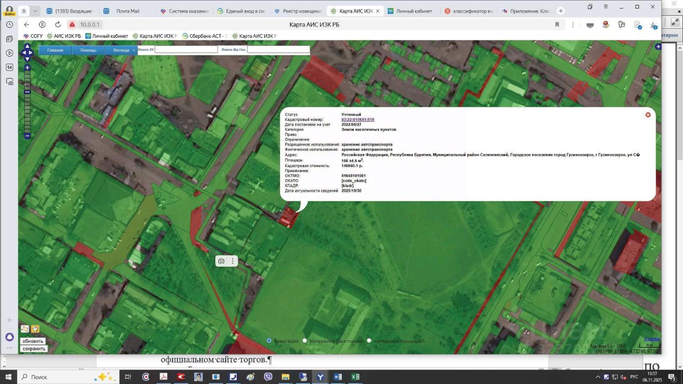The image size is (683, 384).
Task: Open the sidebar video player icon
Action: click(9, 53)
